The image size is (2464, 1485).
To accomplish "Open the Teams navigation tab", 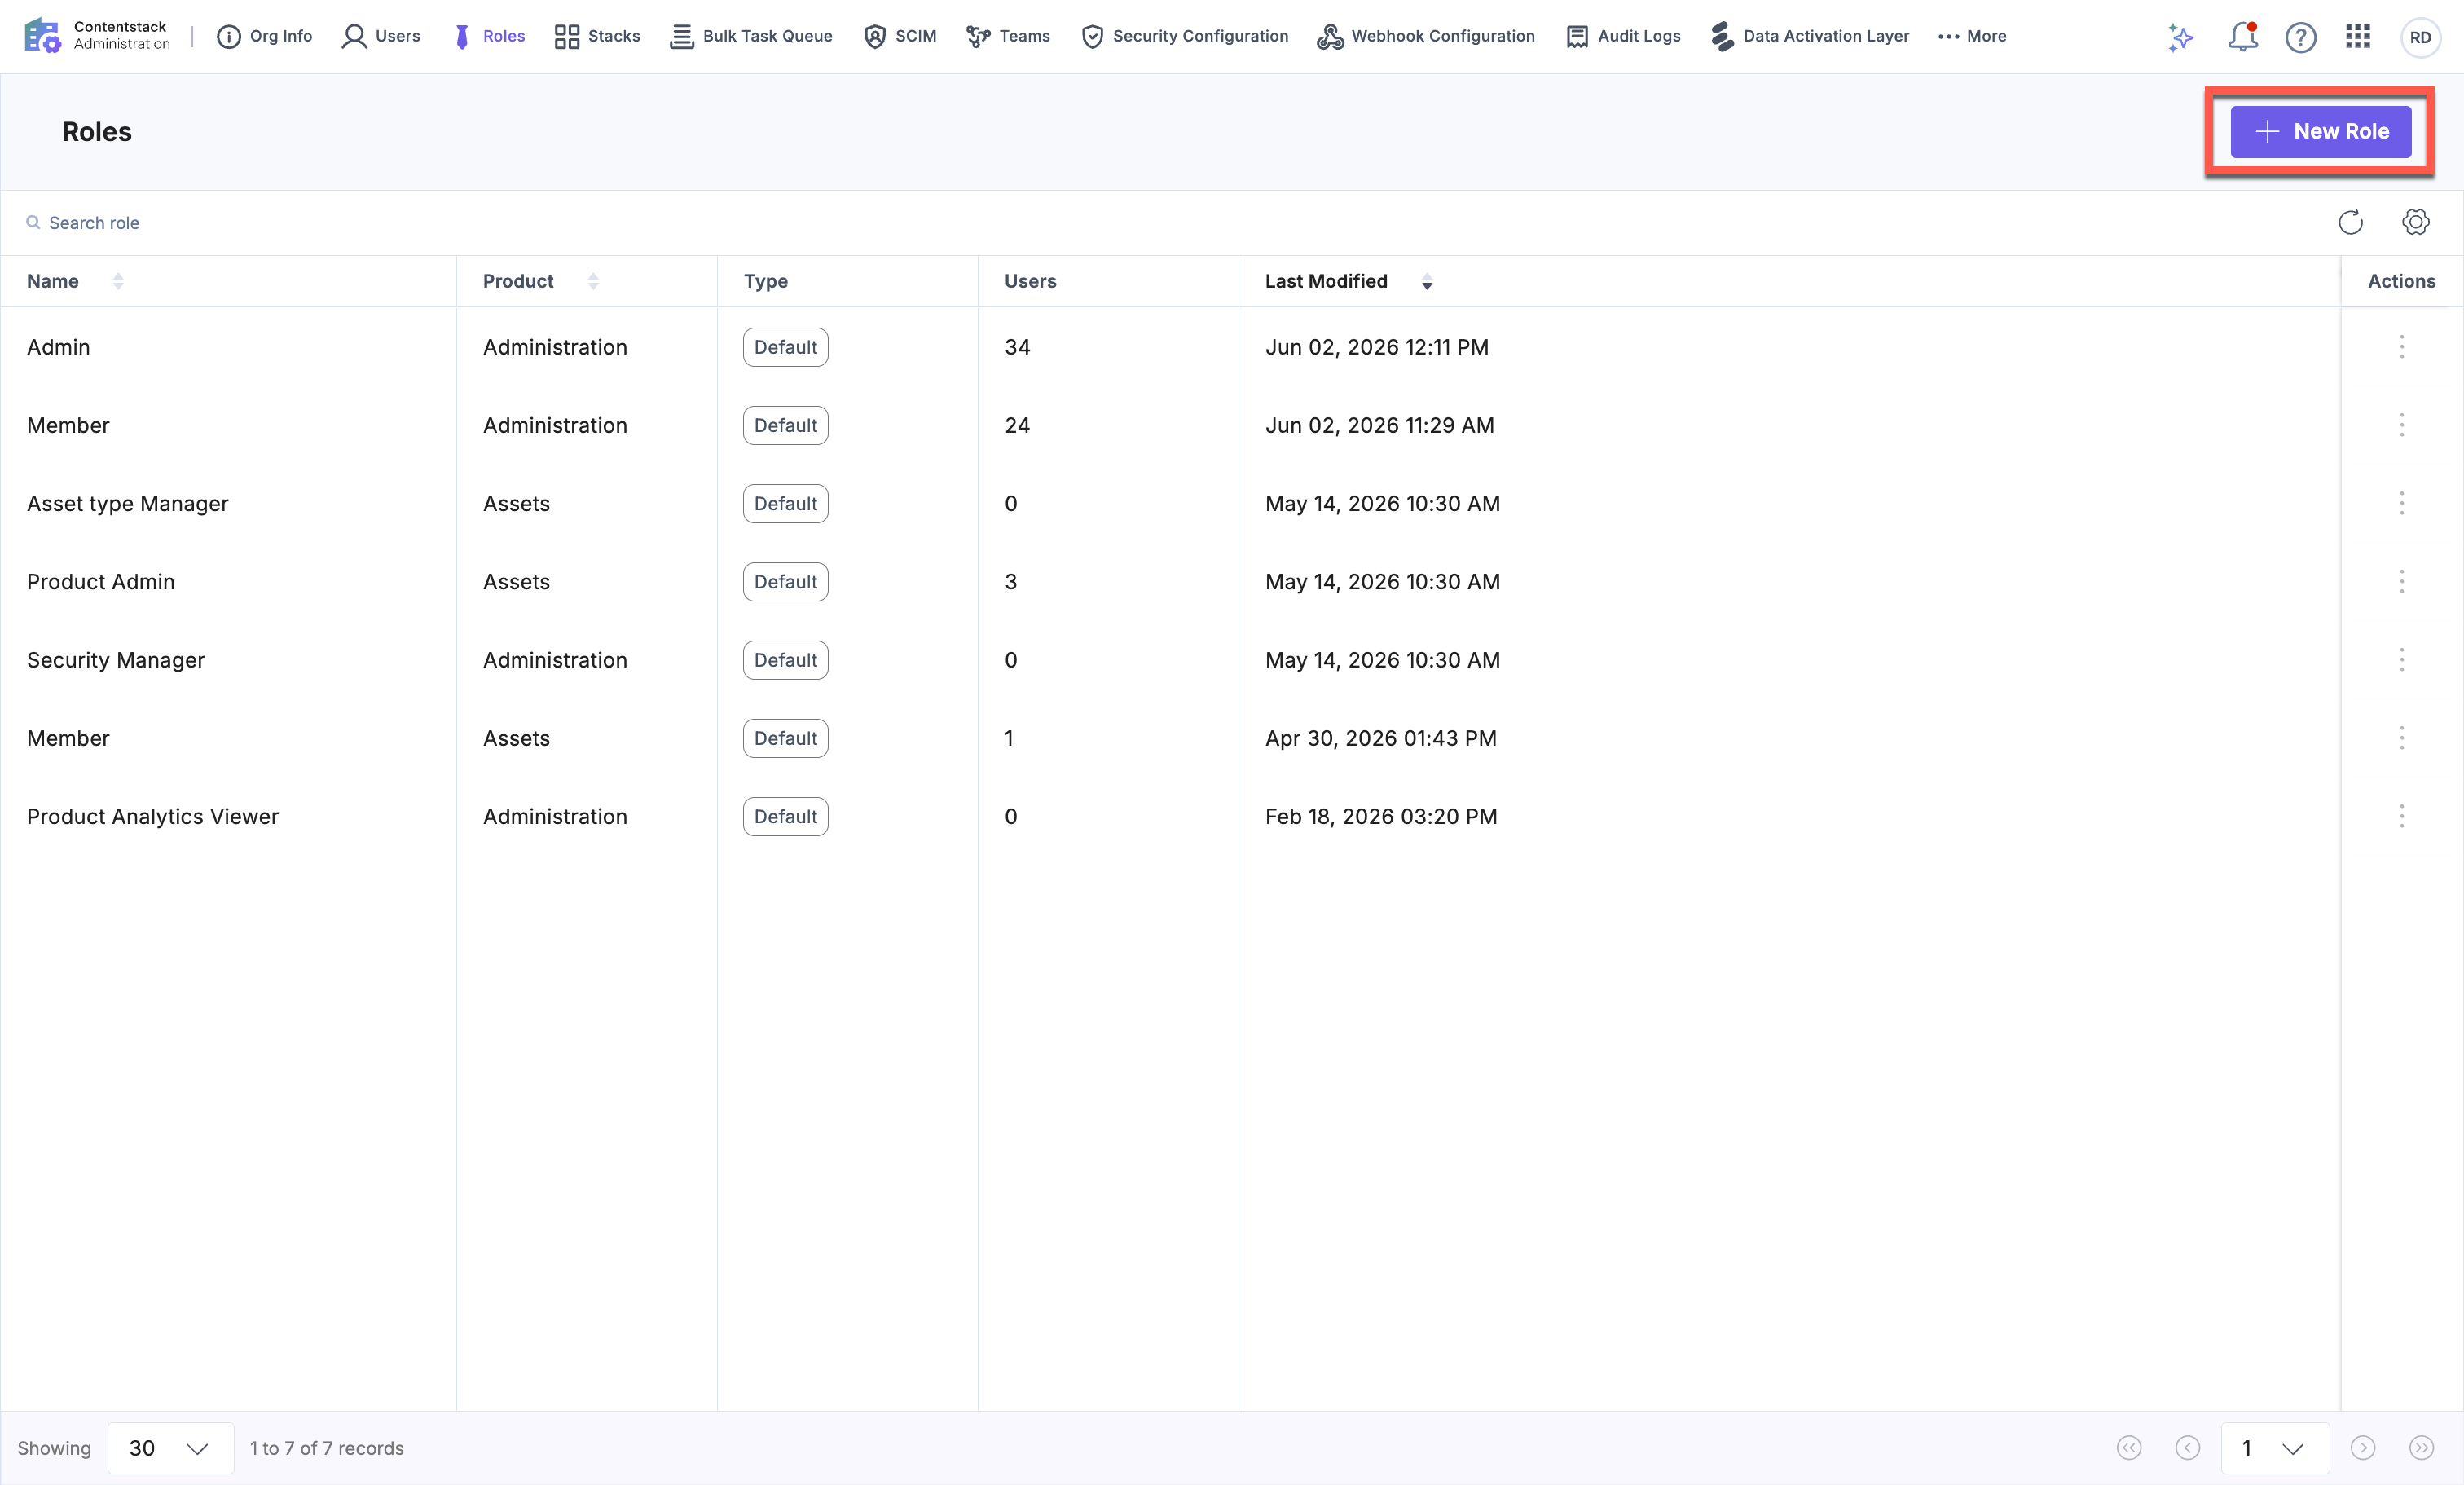I will pos(1008,37).
